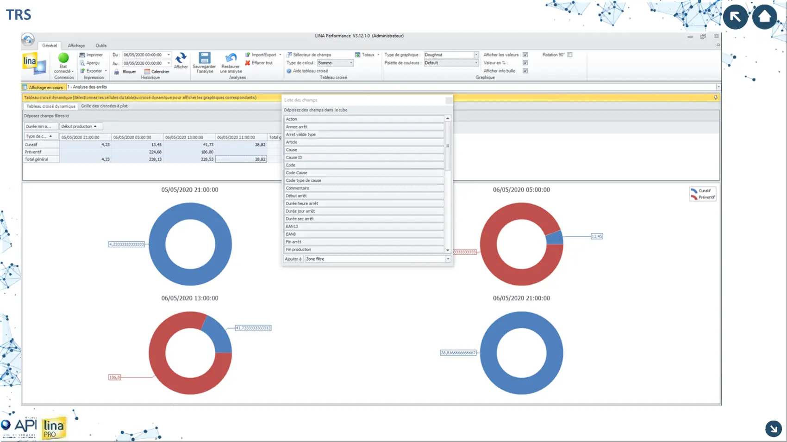Click the home icon in top-right corner

point(764,17)
